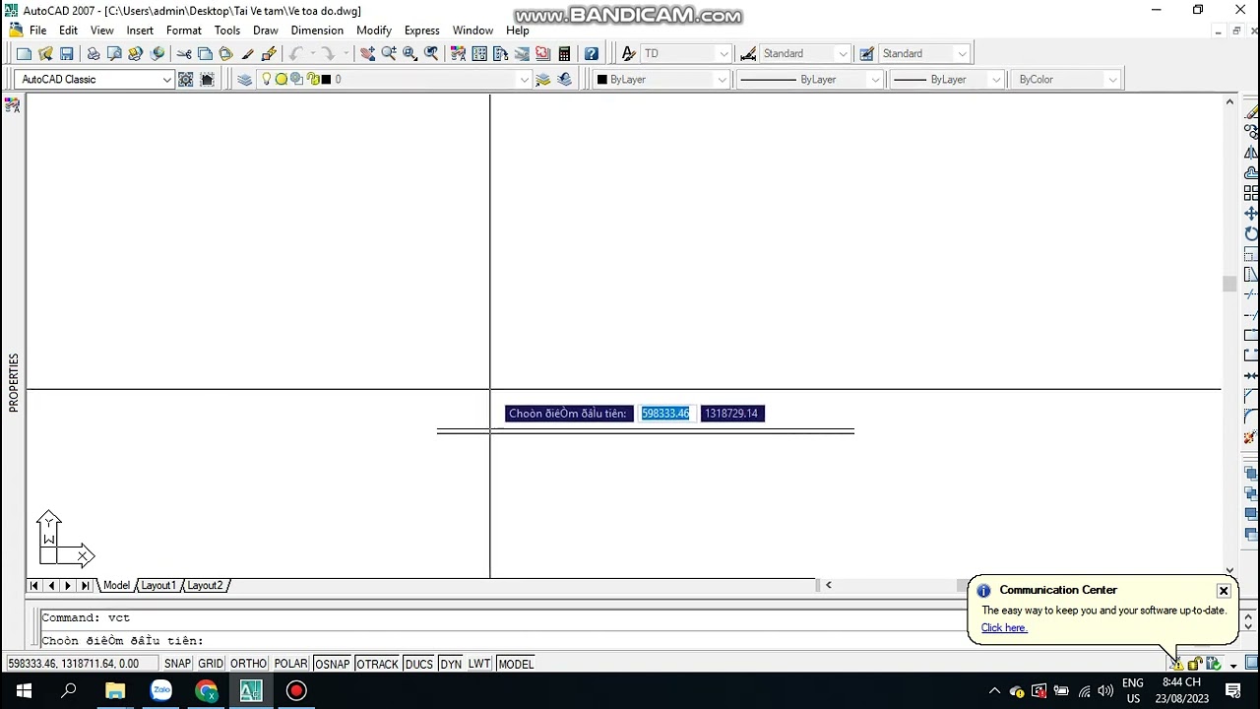Toggle LWT lineweight display
Screen dimensions: 1260x709
pyautogui.click(x=479, y=664)
